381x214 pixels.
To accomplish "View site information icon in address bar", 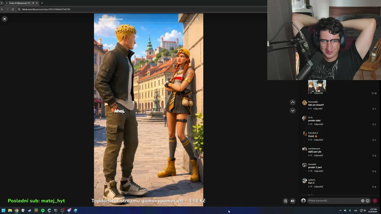I will click(x=19, y=9).
